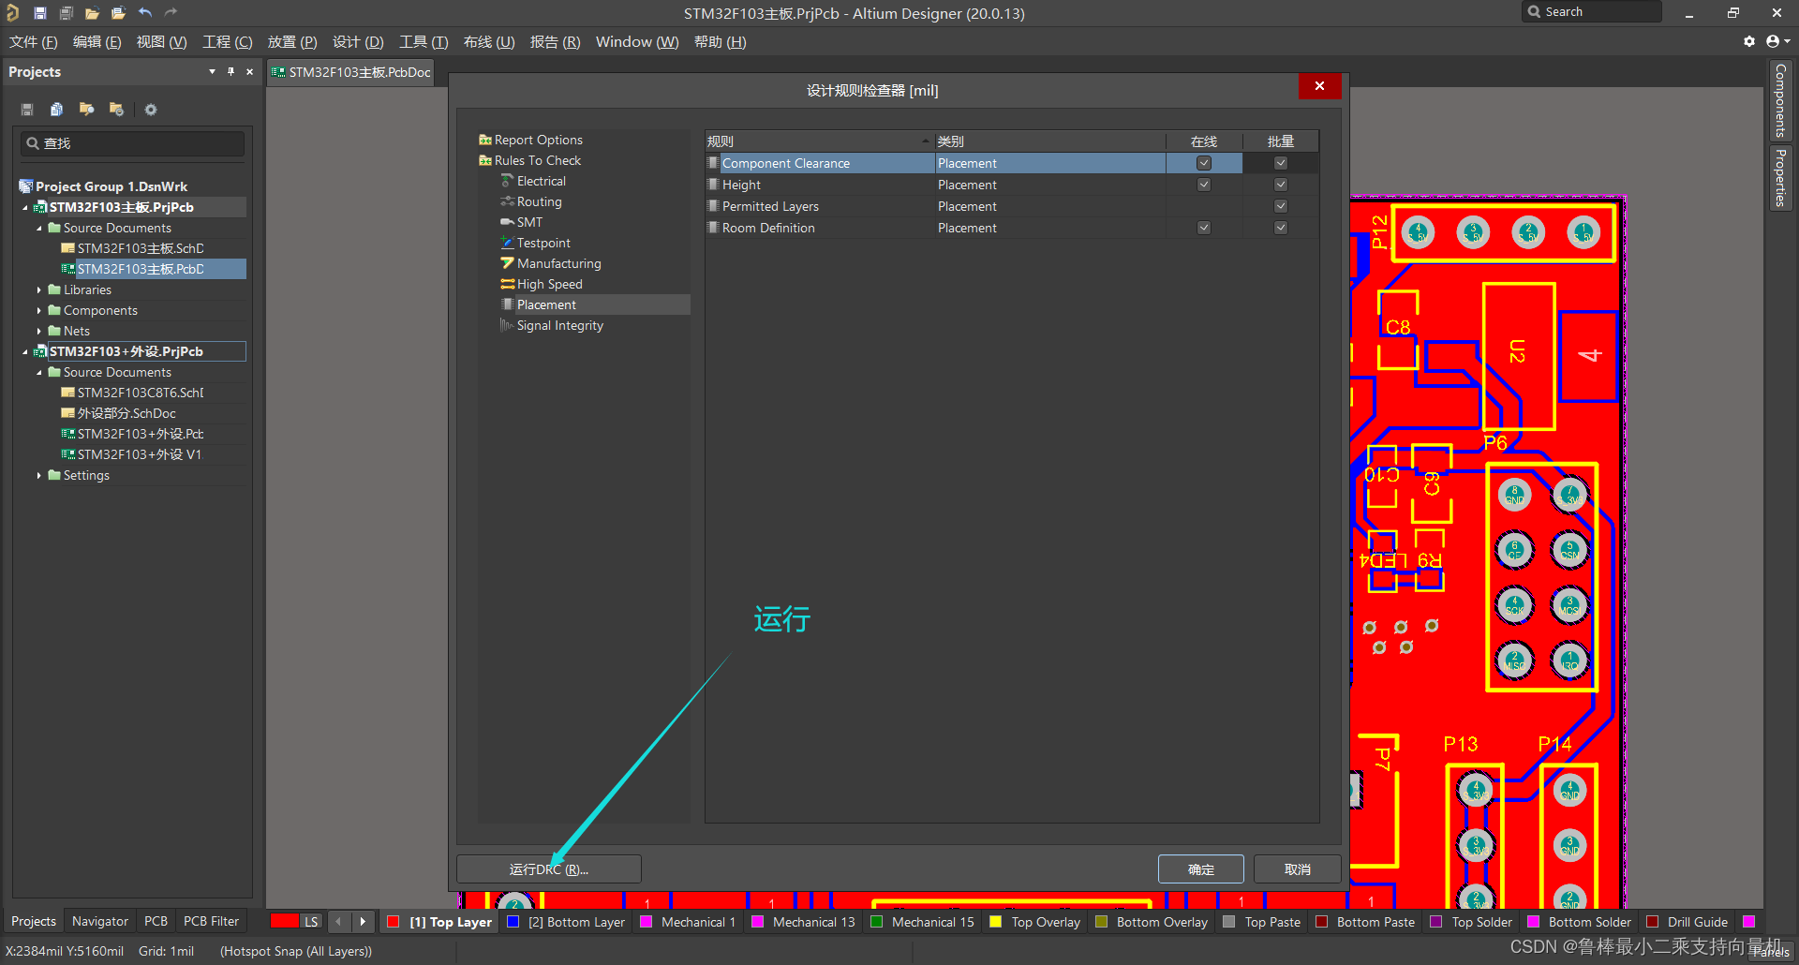Open the preferences gear icon top right
The width and height of the screenshot is (1799, 965).
[1749, 41]
